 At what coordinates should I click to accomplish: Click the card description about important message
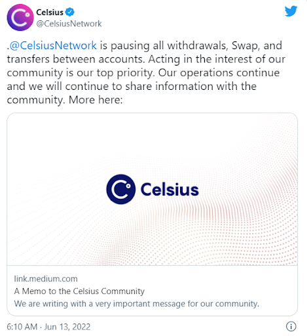[x=137, y=304]
